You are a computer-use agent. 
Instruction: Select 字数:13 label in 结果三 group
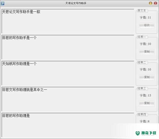point(145,95)
